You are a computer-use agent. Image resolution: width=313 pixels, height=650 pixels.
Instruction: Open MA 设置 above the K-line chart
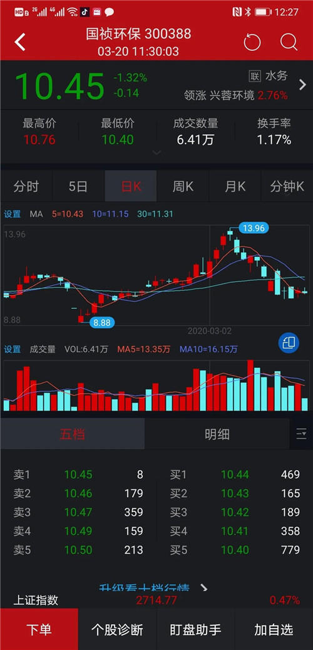coord(13,214)
